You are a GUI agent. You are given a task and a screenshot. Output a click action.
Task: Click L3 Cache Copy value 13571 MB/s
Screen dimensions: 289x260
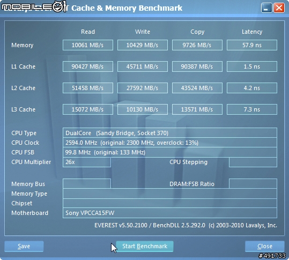197,109
